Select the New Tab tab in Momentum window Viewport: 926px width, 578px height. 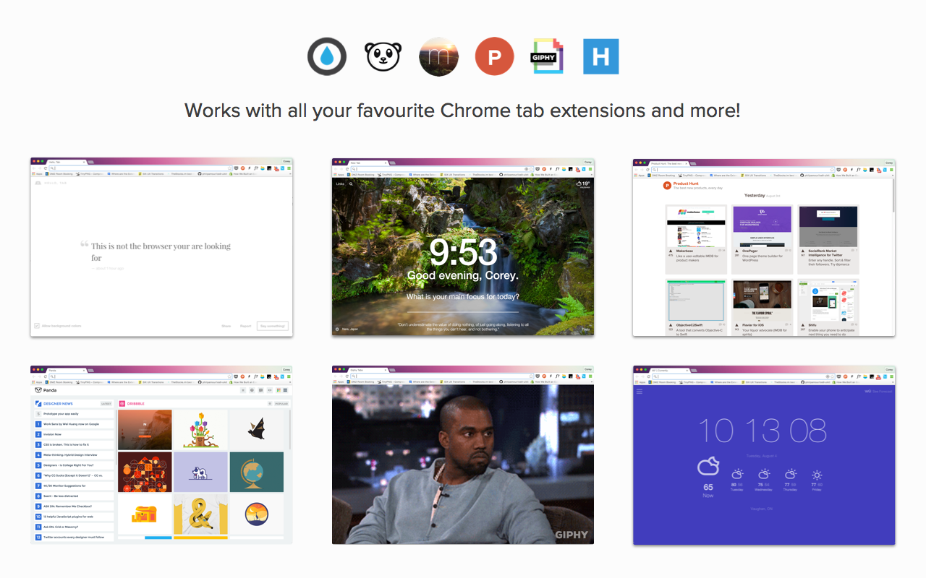click(x=368, y=162)
